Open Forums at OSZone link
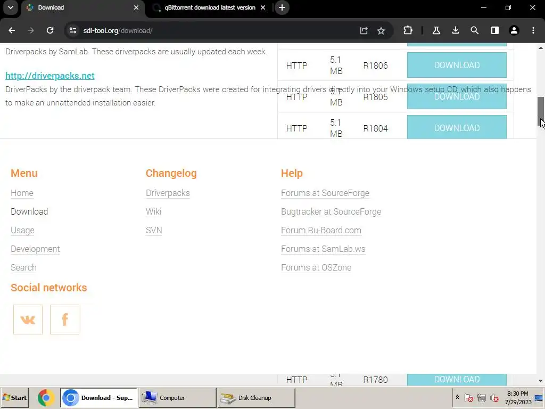 coord(316,268)
